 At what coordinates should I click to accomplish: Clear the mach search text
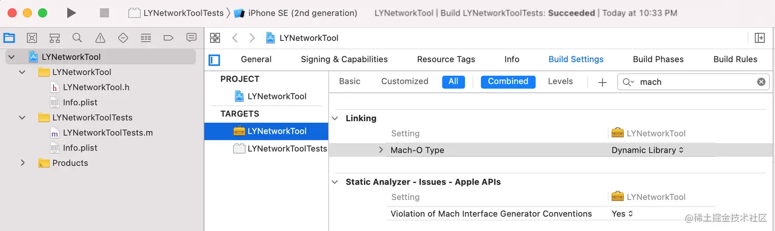(x=761, y=82)
